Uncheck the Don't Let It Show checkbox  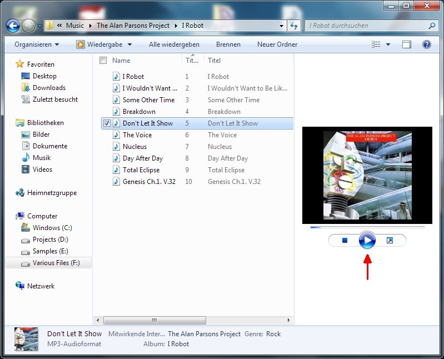[x=107, y=123]
